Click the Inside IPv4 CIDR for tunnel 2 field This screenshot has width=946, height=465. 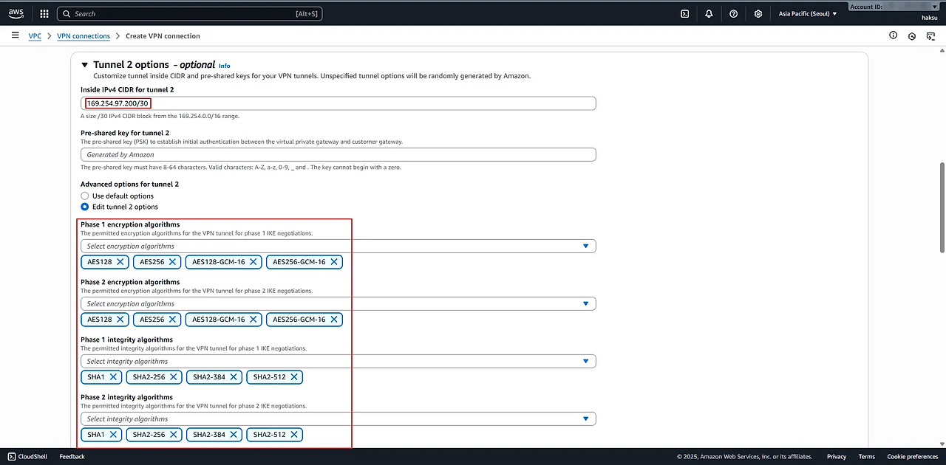[370, 103]
